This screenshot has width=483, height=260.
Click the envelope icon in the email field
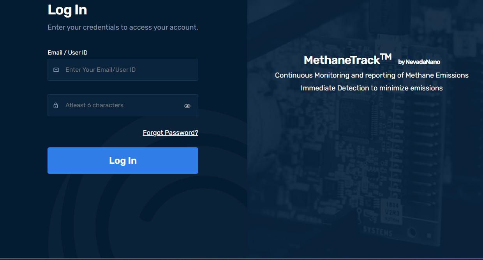pos(56,70)
